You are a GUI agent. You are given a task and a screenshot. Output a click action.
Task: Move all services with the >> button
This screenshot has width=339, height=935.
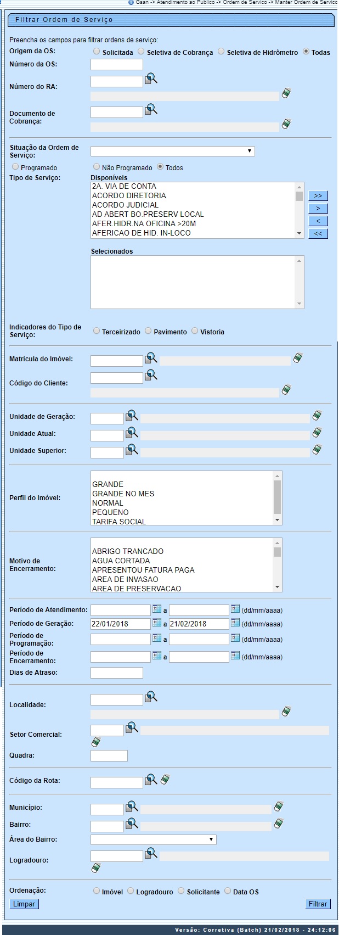coord(318,196)
